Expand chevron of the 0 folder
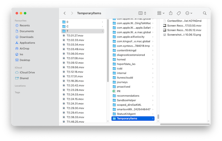Image resolution: width=222 pixels, height=141 pixels. click(x=102, y=22)
